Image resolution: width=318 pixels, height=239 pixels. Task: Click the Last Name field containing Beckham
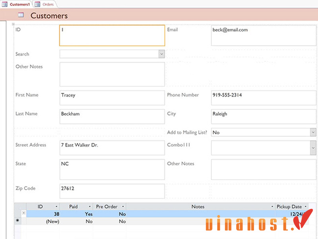pyautogui.click(x=112, y=116)
